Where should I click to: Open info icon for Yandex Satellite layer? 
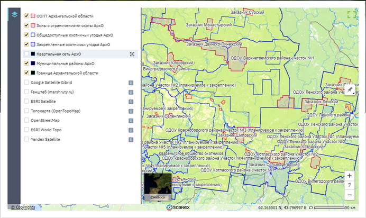click(x=130, y=139)
